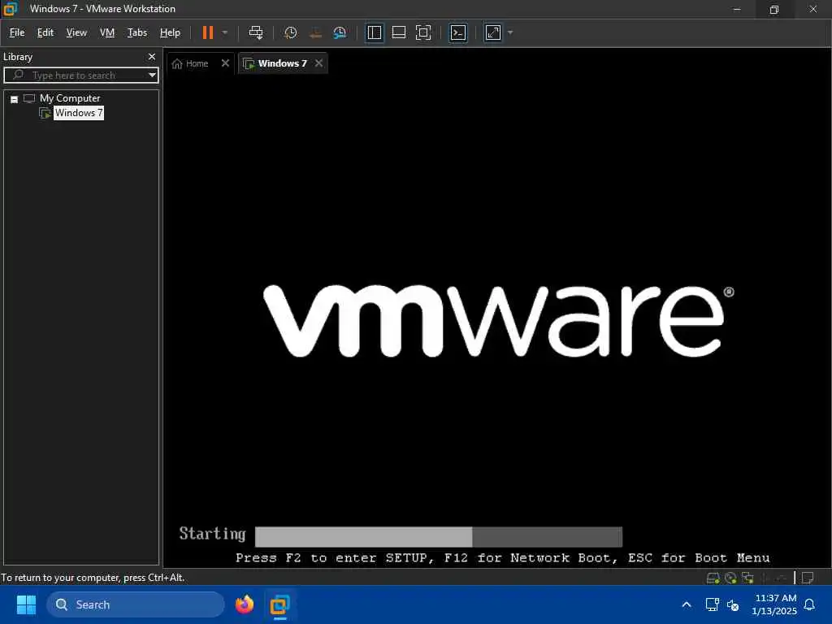Image resolution: width=832 pixels, height=624 pixels.
Task: Close the Library panel
Action: coord(152,57)
